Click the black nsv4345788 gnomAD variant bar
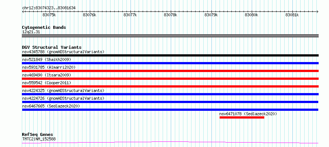The height and width of the screenshot is (147, 329). point(170,55)
